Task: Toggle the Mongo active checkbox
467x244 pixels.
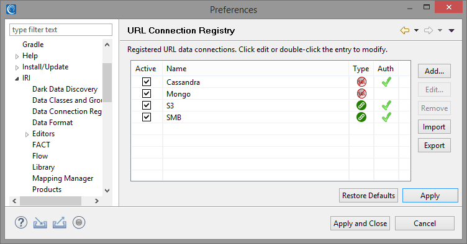Action: (147, 94)
